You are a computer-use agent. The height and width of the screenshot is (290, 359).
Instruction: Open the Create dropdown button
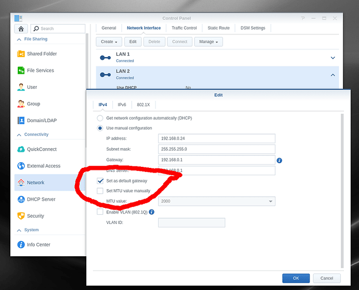pyautogui.click(x=109, y=42)
